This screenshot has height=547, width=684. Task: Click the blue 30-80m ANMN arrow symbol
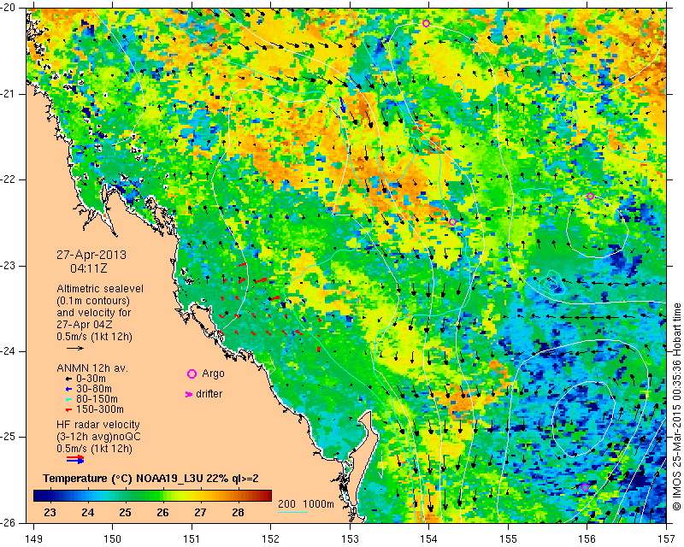coord(68,389)
